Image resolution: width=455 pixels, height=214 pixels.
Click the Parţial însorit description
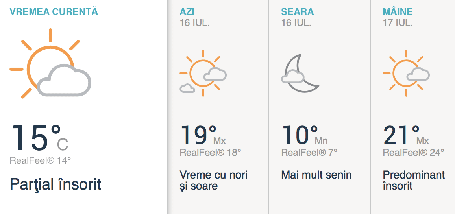pyautogui.click(x=55, y=184)
